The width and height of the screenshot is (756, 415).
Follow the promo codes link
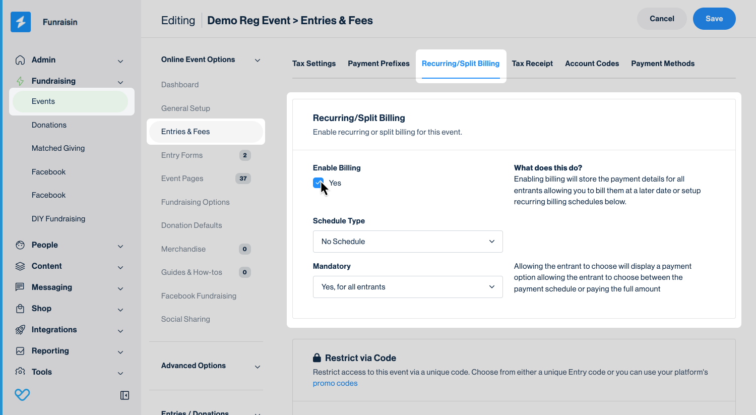click(335, 383)
